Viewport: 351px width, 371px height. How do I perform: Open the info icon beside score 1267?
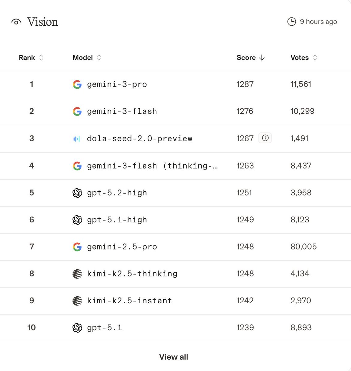[x=265, y=138]
